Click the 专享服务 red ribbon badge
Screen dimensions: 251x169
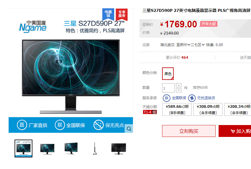122,14
